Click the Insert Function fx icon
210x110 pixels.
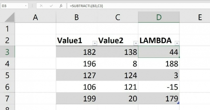[61, 6]
